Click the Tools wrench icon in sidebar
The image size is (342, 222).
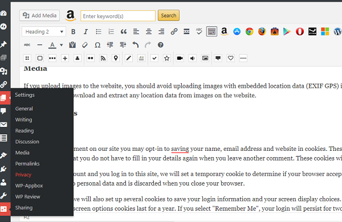tap(3, 196)
